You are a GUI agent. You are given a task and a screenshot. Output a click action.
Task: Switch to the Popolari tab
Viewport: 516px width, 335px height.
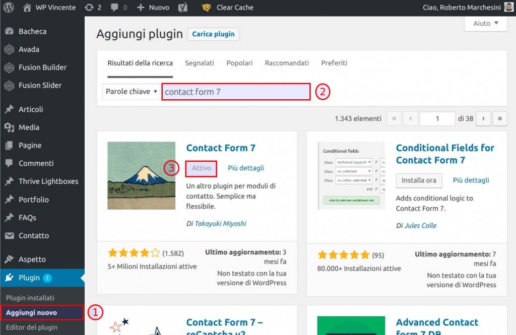239,63
